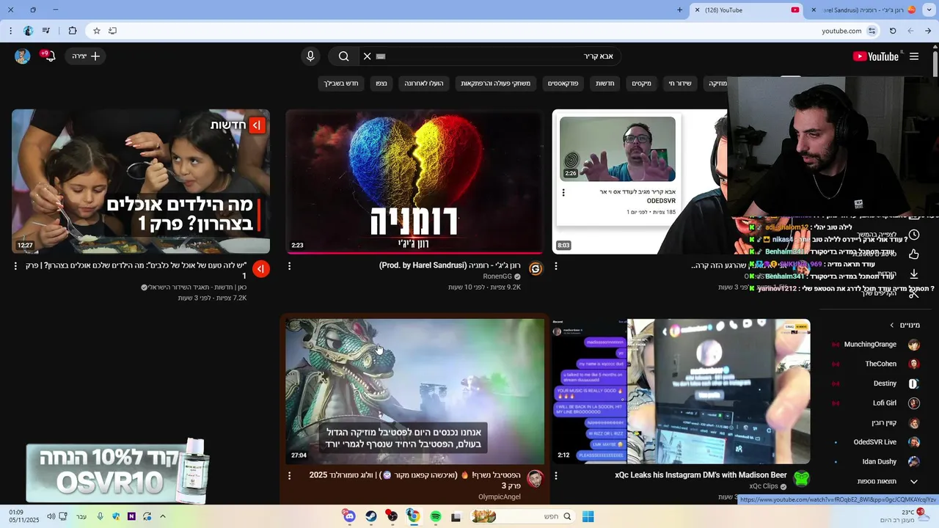939x528 pixels.
Task: Play the dragon festival thumbnail video
Action: coord(414,391)
